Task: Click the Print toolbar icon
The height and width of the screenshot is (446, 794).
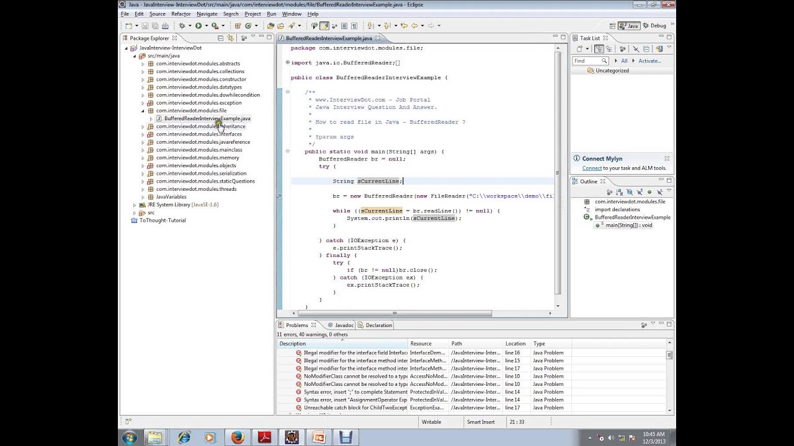Action: [165, 26]
